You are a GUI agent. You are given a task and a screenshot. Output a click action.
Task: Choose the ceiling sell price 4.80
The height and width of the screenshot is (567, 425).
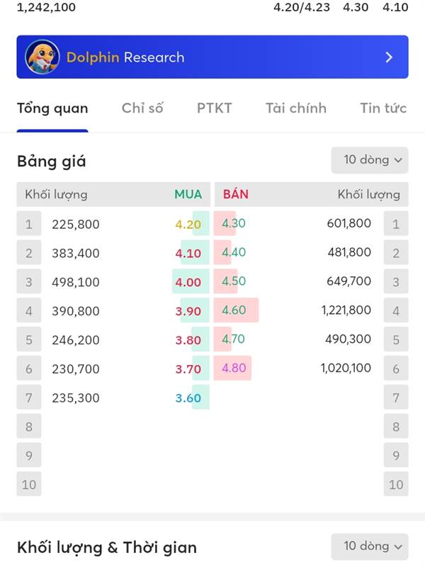(234, 368)
